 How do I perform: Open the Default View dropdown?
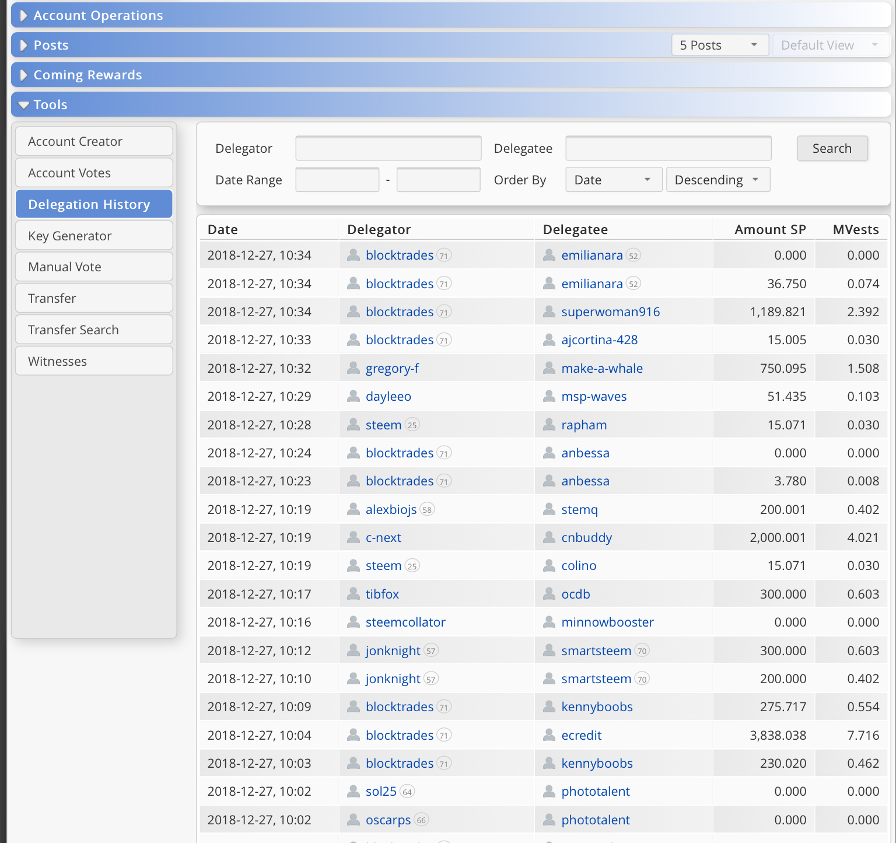tap(830, 45)
